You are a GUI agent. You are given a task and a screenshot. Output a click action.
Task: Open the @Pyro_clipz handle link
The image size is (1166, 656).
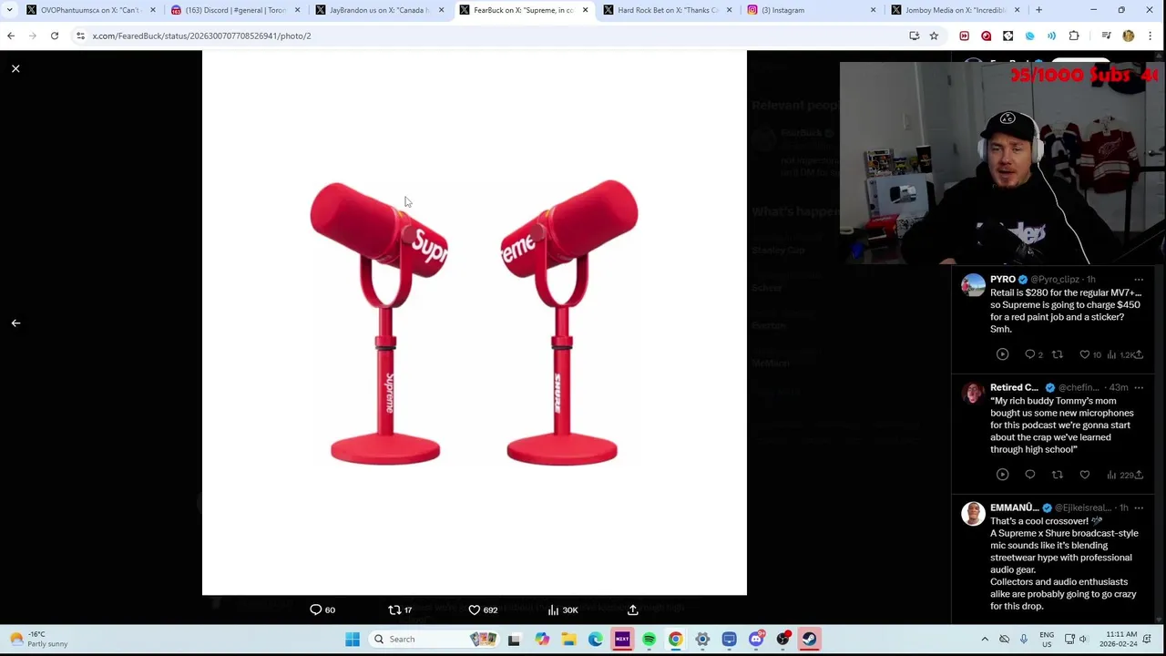[x=1055, y=279]
